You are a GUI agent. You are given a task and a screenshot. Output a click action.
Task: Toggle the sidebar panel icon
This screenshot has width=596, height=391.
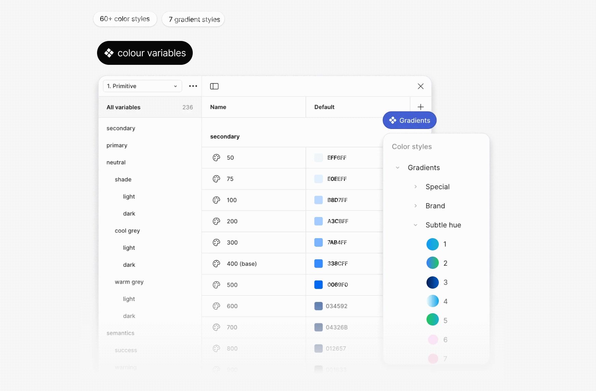click(214, 86)
